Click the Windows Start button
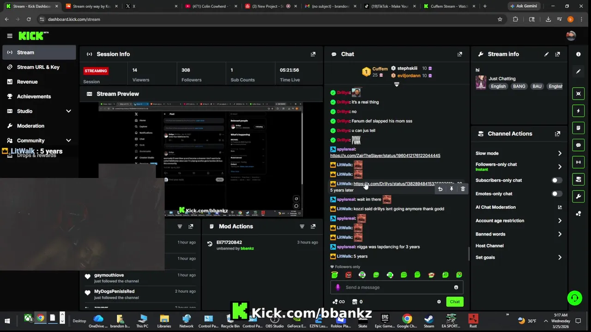591x332 pixels. [7, 321]
